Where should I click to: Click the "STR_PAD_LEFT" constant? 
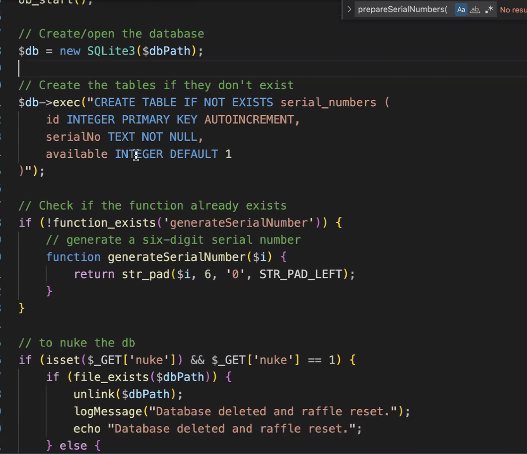click(x=301, y=275)
